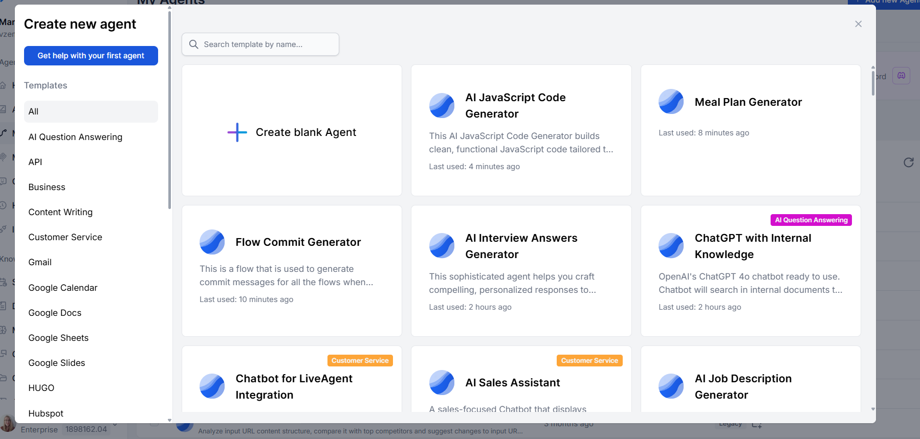Open the AI Sales Assistant title
This screenshot has height=439, width=920.
(x=513, y=383)
